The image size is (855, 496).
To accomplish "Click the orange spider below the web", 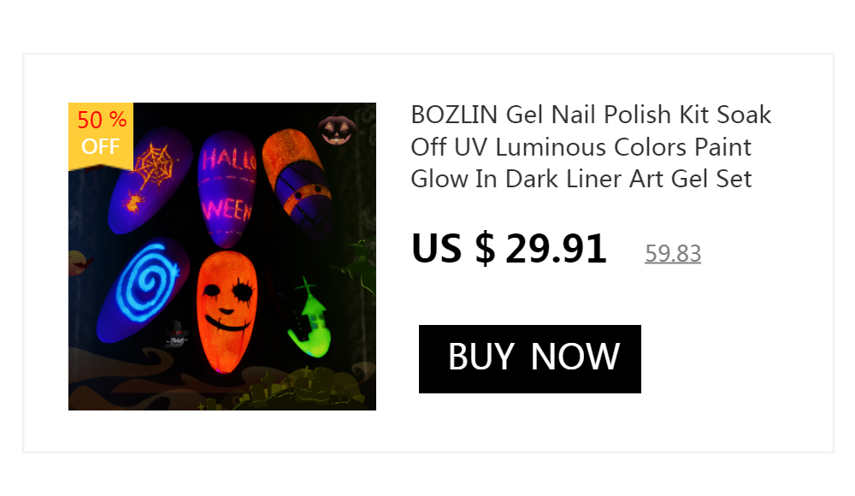I will tap(135, 202).
